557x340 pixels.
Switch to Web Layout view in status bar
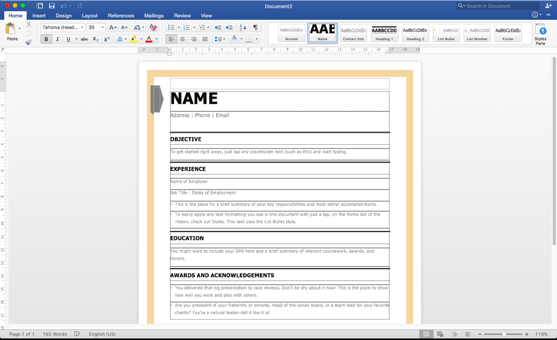440,334
